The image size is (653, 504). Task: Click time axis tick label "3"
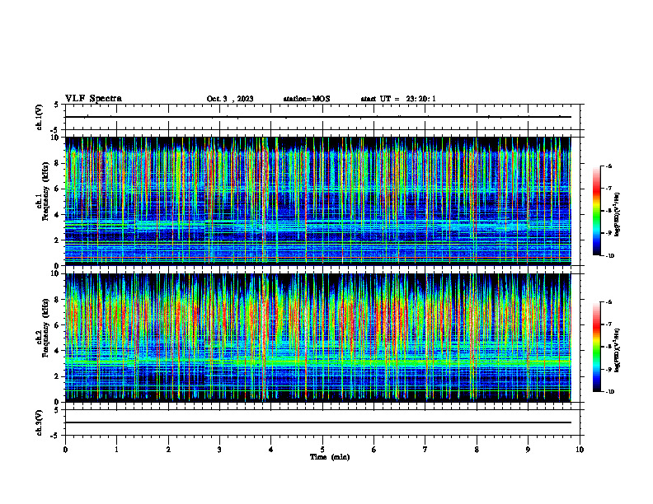pos(219,450)
